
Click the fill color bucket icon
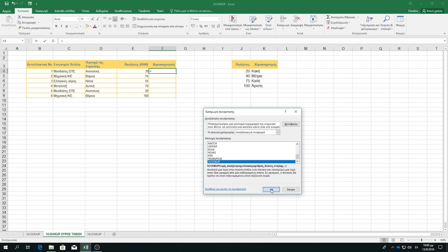[x=86, y=26]
